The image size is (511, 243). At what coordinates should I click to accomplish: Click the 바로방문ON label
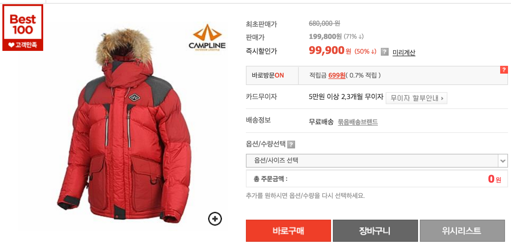[268, 75]
